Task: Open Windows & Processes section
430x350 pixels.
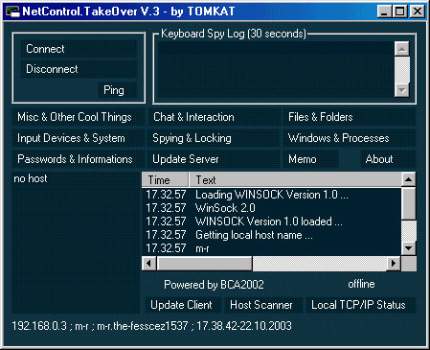Action: 350,138
